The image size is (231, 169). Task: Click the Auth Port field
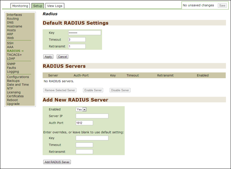(84, 123)
